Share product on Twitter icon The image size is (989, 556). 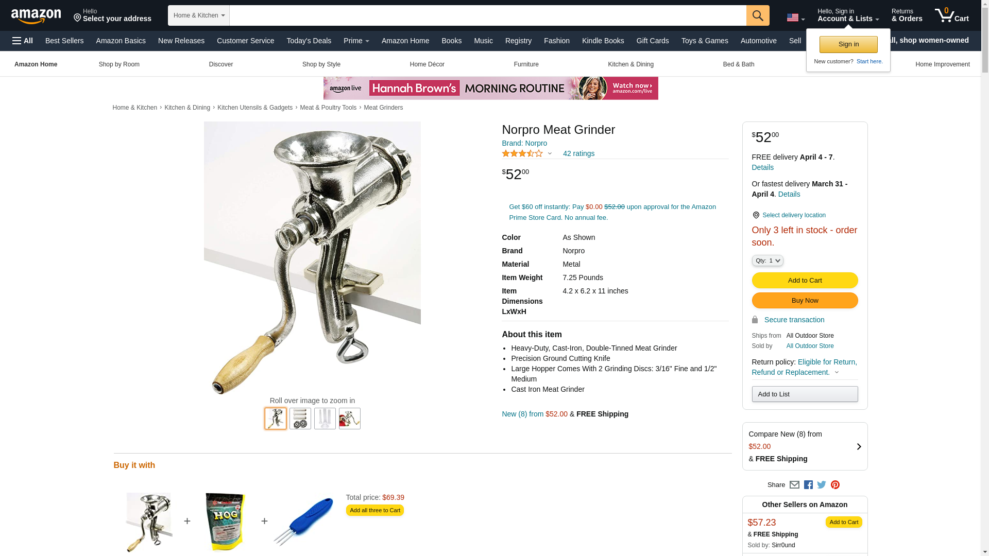(x=822, y=484)
